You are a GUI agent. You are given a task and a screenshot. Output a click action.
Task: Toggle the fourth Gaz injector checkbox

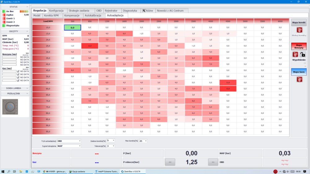[x=18, y=80]
